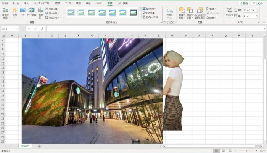The height and width of the screenshot is (153, 267).
Task: Expand the formula bar with arrow
Action: click(x=264, y=29)
